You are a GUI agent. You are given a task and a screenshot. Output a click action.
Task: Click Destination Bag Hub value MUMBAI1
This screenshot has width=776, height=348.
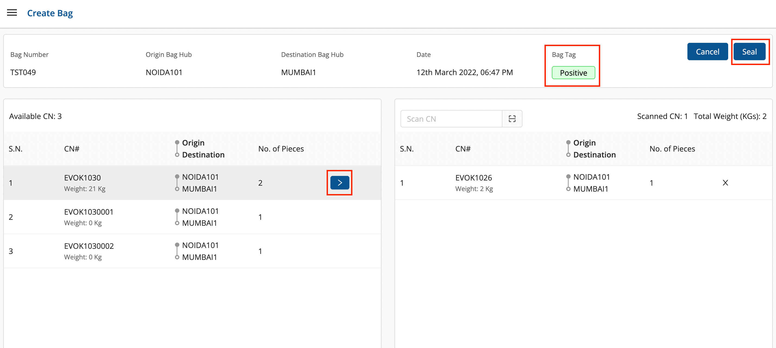298,72
